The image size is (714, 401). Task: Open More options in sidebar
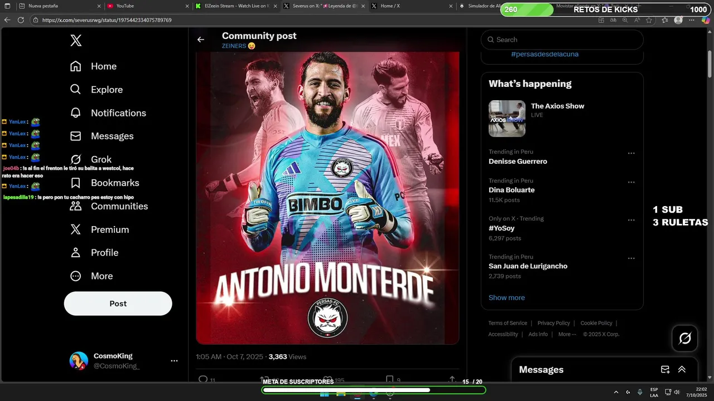91,276
